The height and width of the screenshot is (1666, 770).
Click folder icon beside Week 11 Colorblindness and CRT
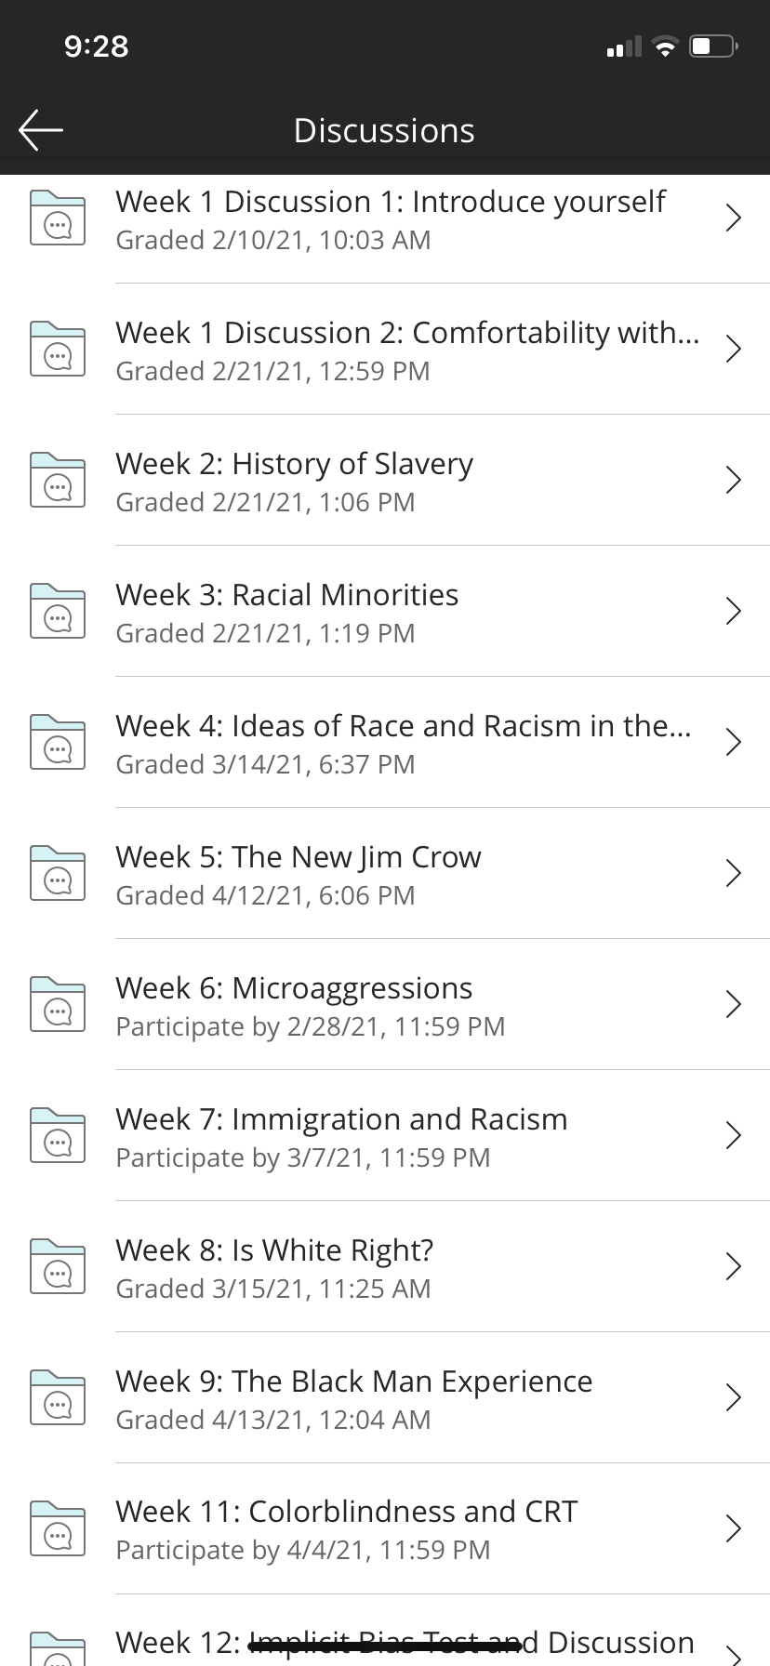(58, 1528)
